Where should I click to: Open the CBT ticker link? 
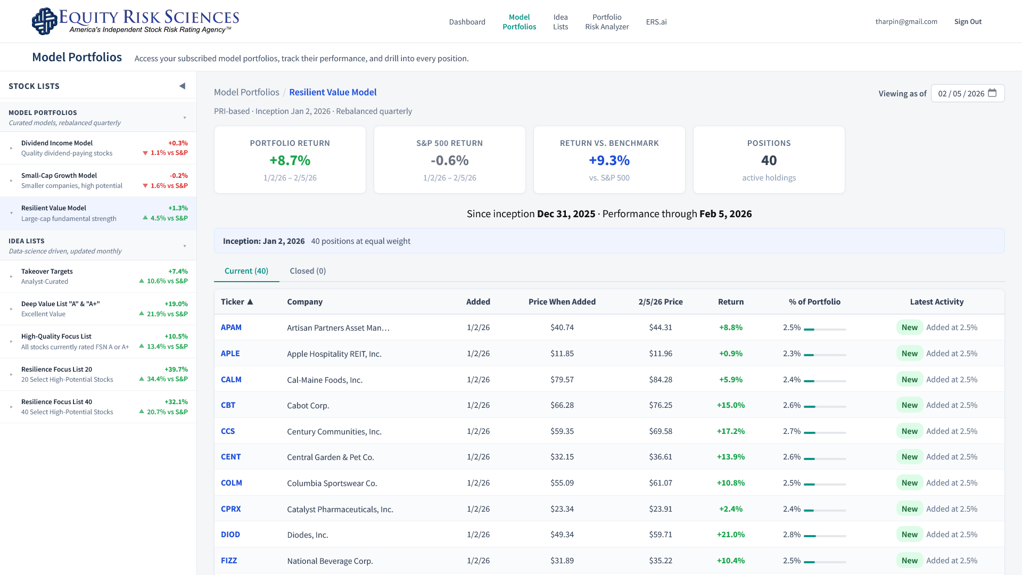click(228, 405)
